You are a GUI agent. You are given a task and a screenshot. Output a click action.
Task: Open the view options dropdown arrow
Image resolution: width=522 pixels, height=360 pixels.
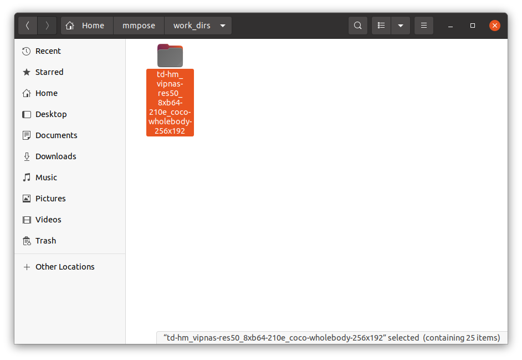click(x=401, y=26)
